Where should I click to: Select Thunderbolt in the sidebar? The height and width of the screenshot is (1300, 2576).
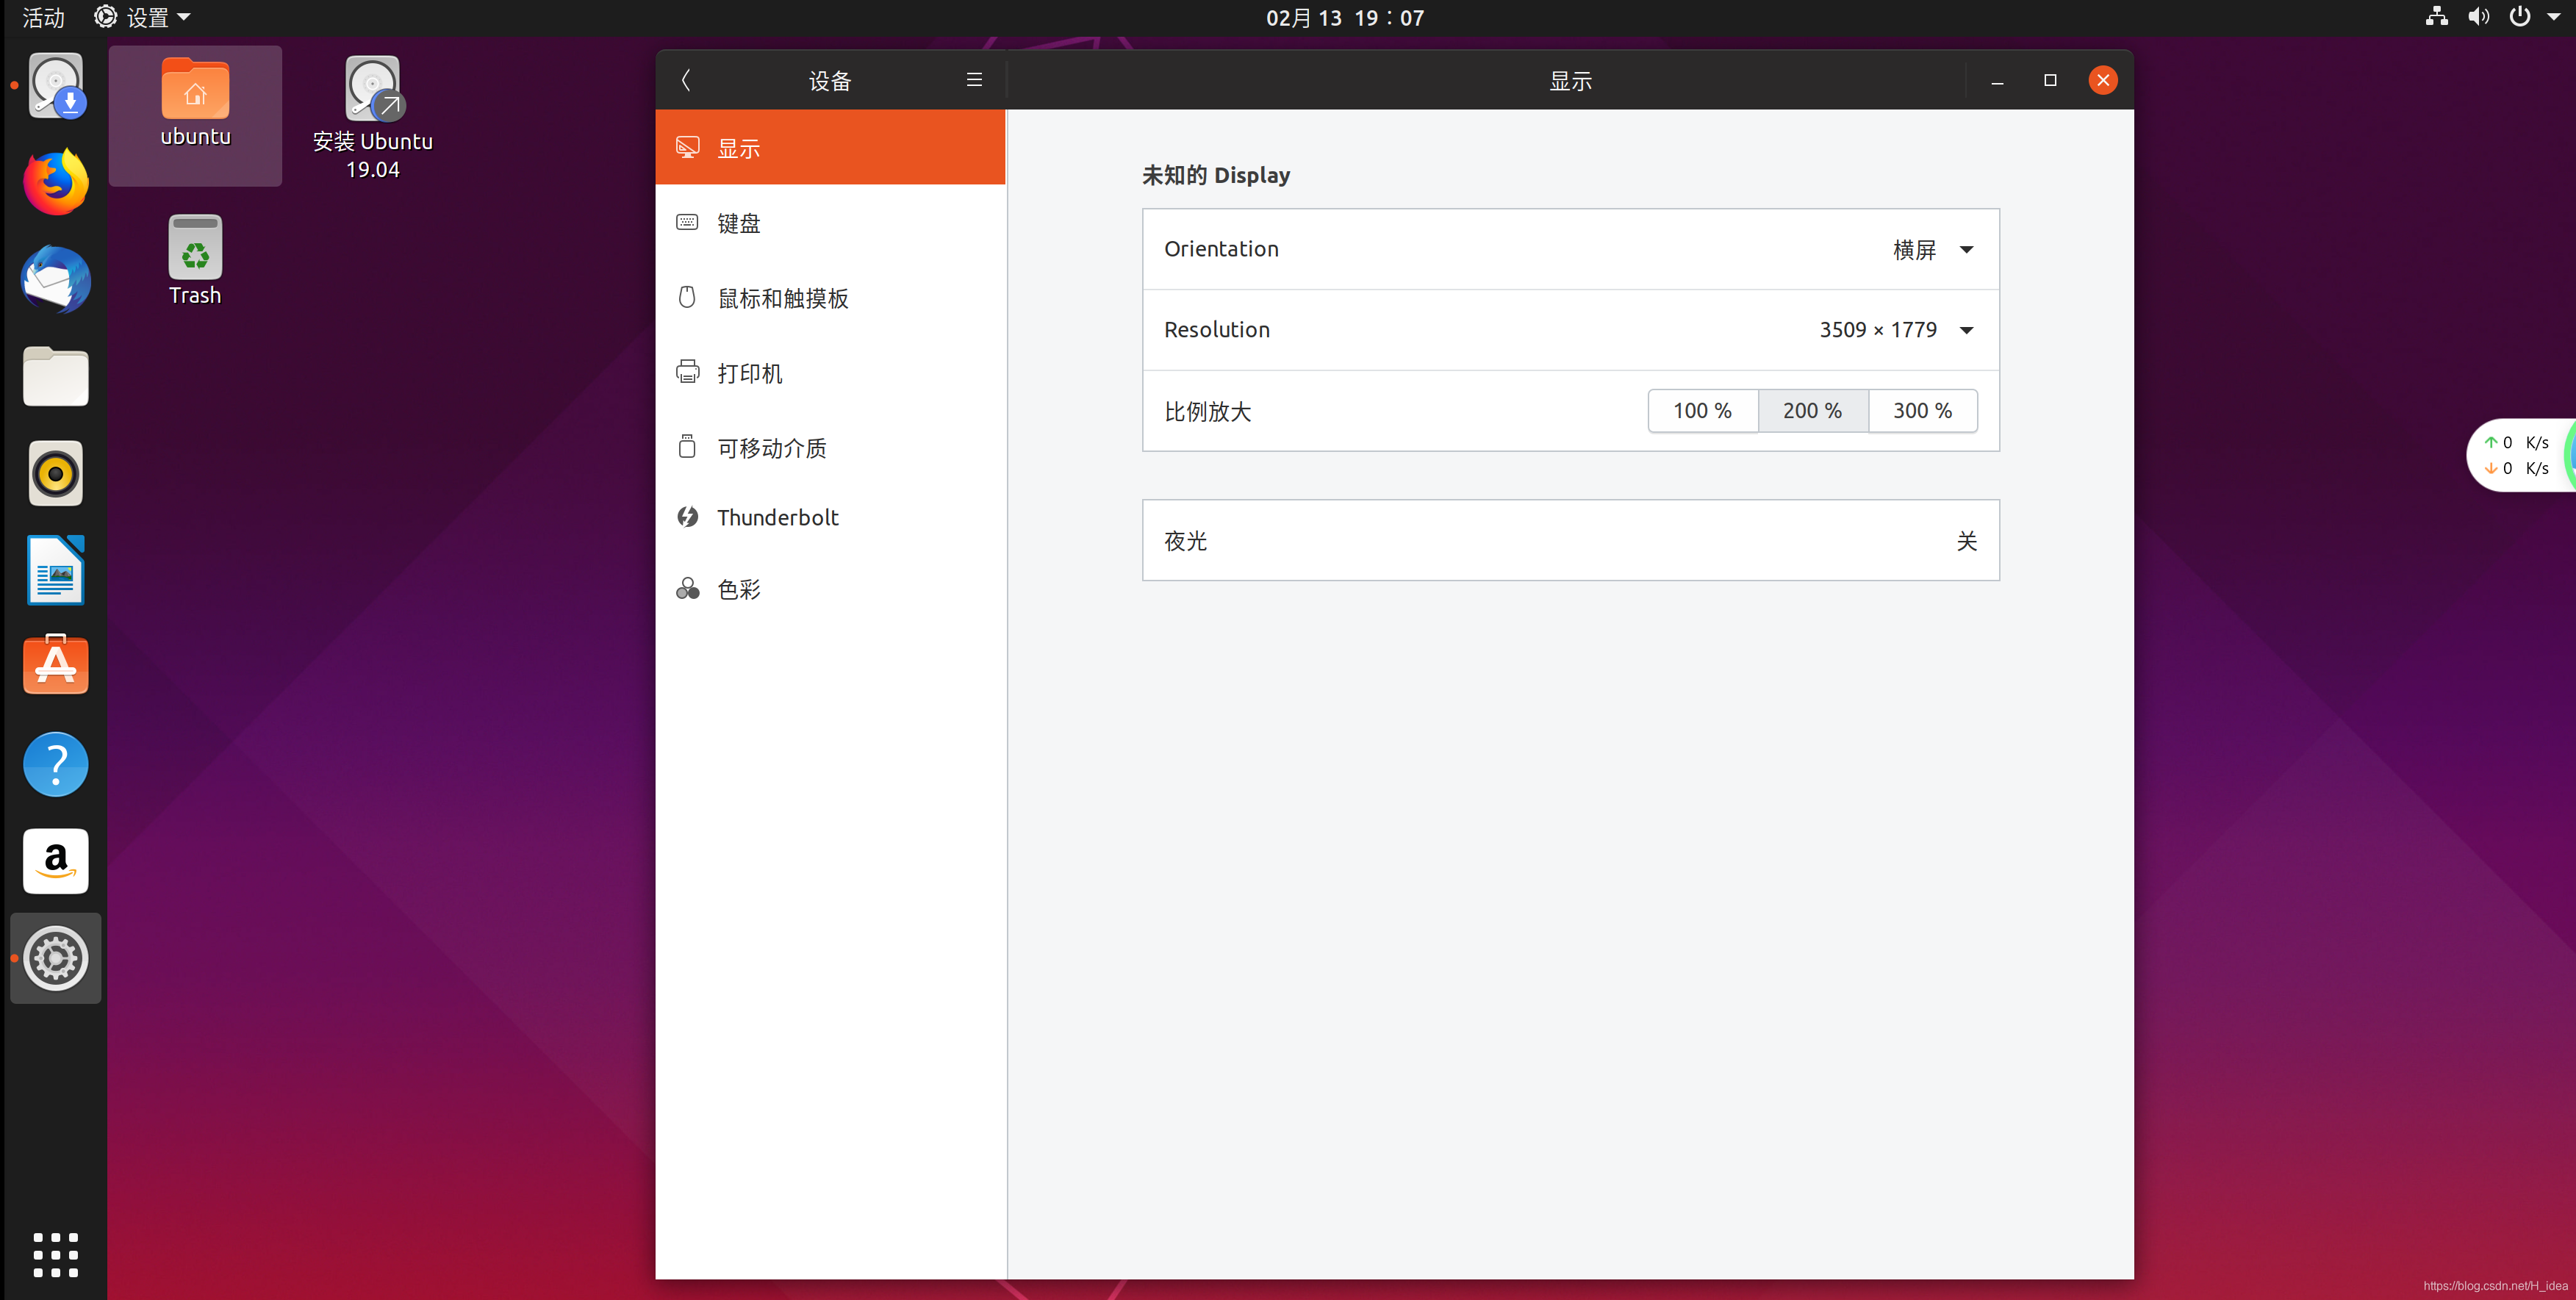777,517
